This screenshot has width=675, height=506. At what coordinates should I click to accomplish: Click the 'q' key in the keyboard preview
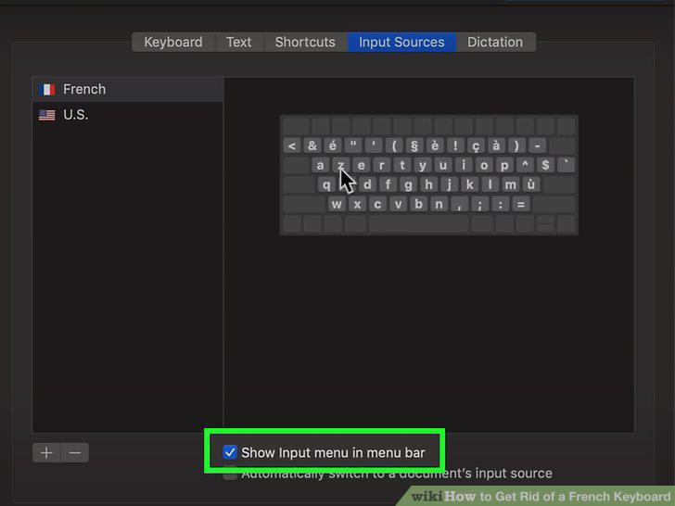[326, 184]
